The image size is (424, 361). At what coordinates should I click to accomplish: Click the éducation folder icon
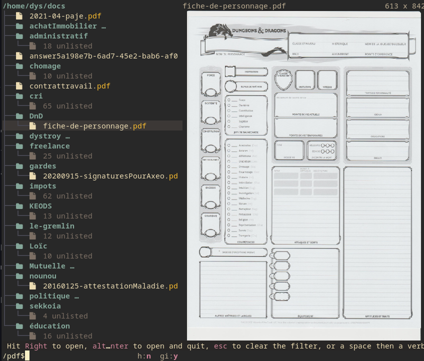(x=19, y=326)
